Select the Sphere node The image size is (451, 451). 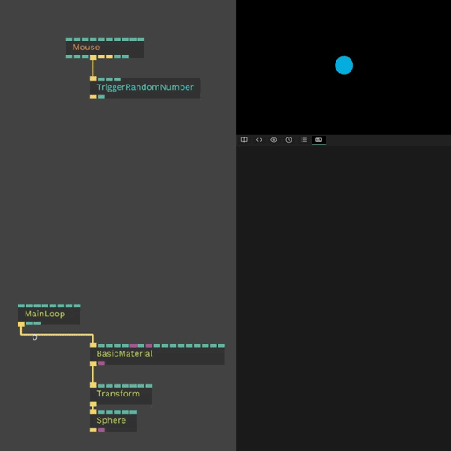[113, 421]
